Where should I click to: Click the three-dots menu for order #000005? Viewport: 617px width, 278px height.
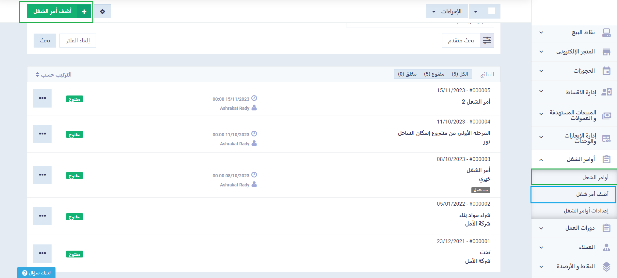click(42, 98)
